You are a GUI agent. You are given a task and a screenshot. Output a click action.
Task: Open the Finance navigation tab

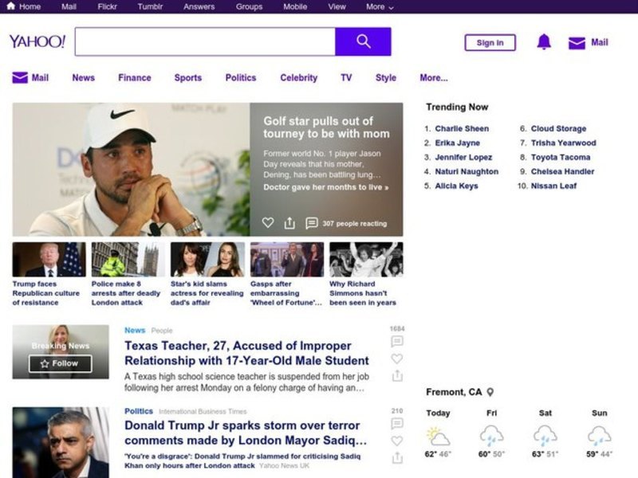pos(134,78)
